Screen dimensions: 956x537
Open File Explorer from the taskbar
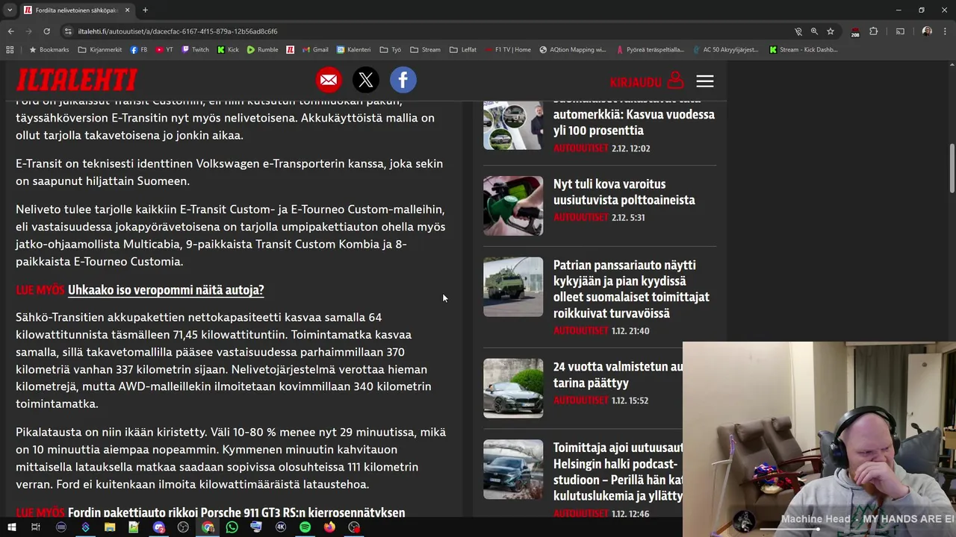pos(110,527)
